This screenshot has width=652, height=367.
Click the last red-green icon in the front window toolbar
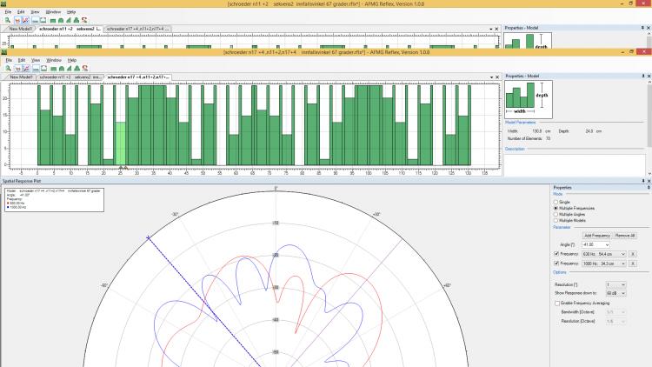pos(83,68)
